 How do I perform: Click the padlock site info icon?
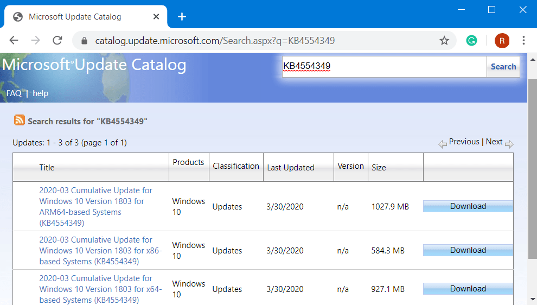[x=84, y=41]
